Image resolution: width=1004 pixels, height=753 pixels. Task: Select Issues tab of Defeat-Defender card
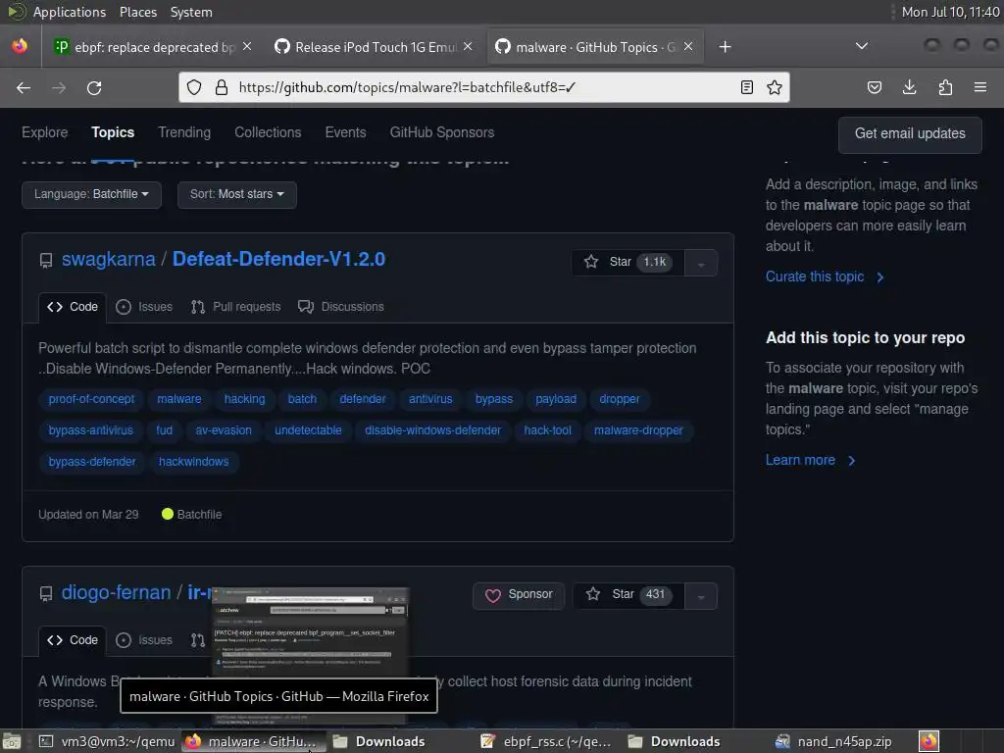144,307
